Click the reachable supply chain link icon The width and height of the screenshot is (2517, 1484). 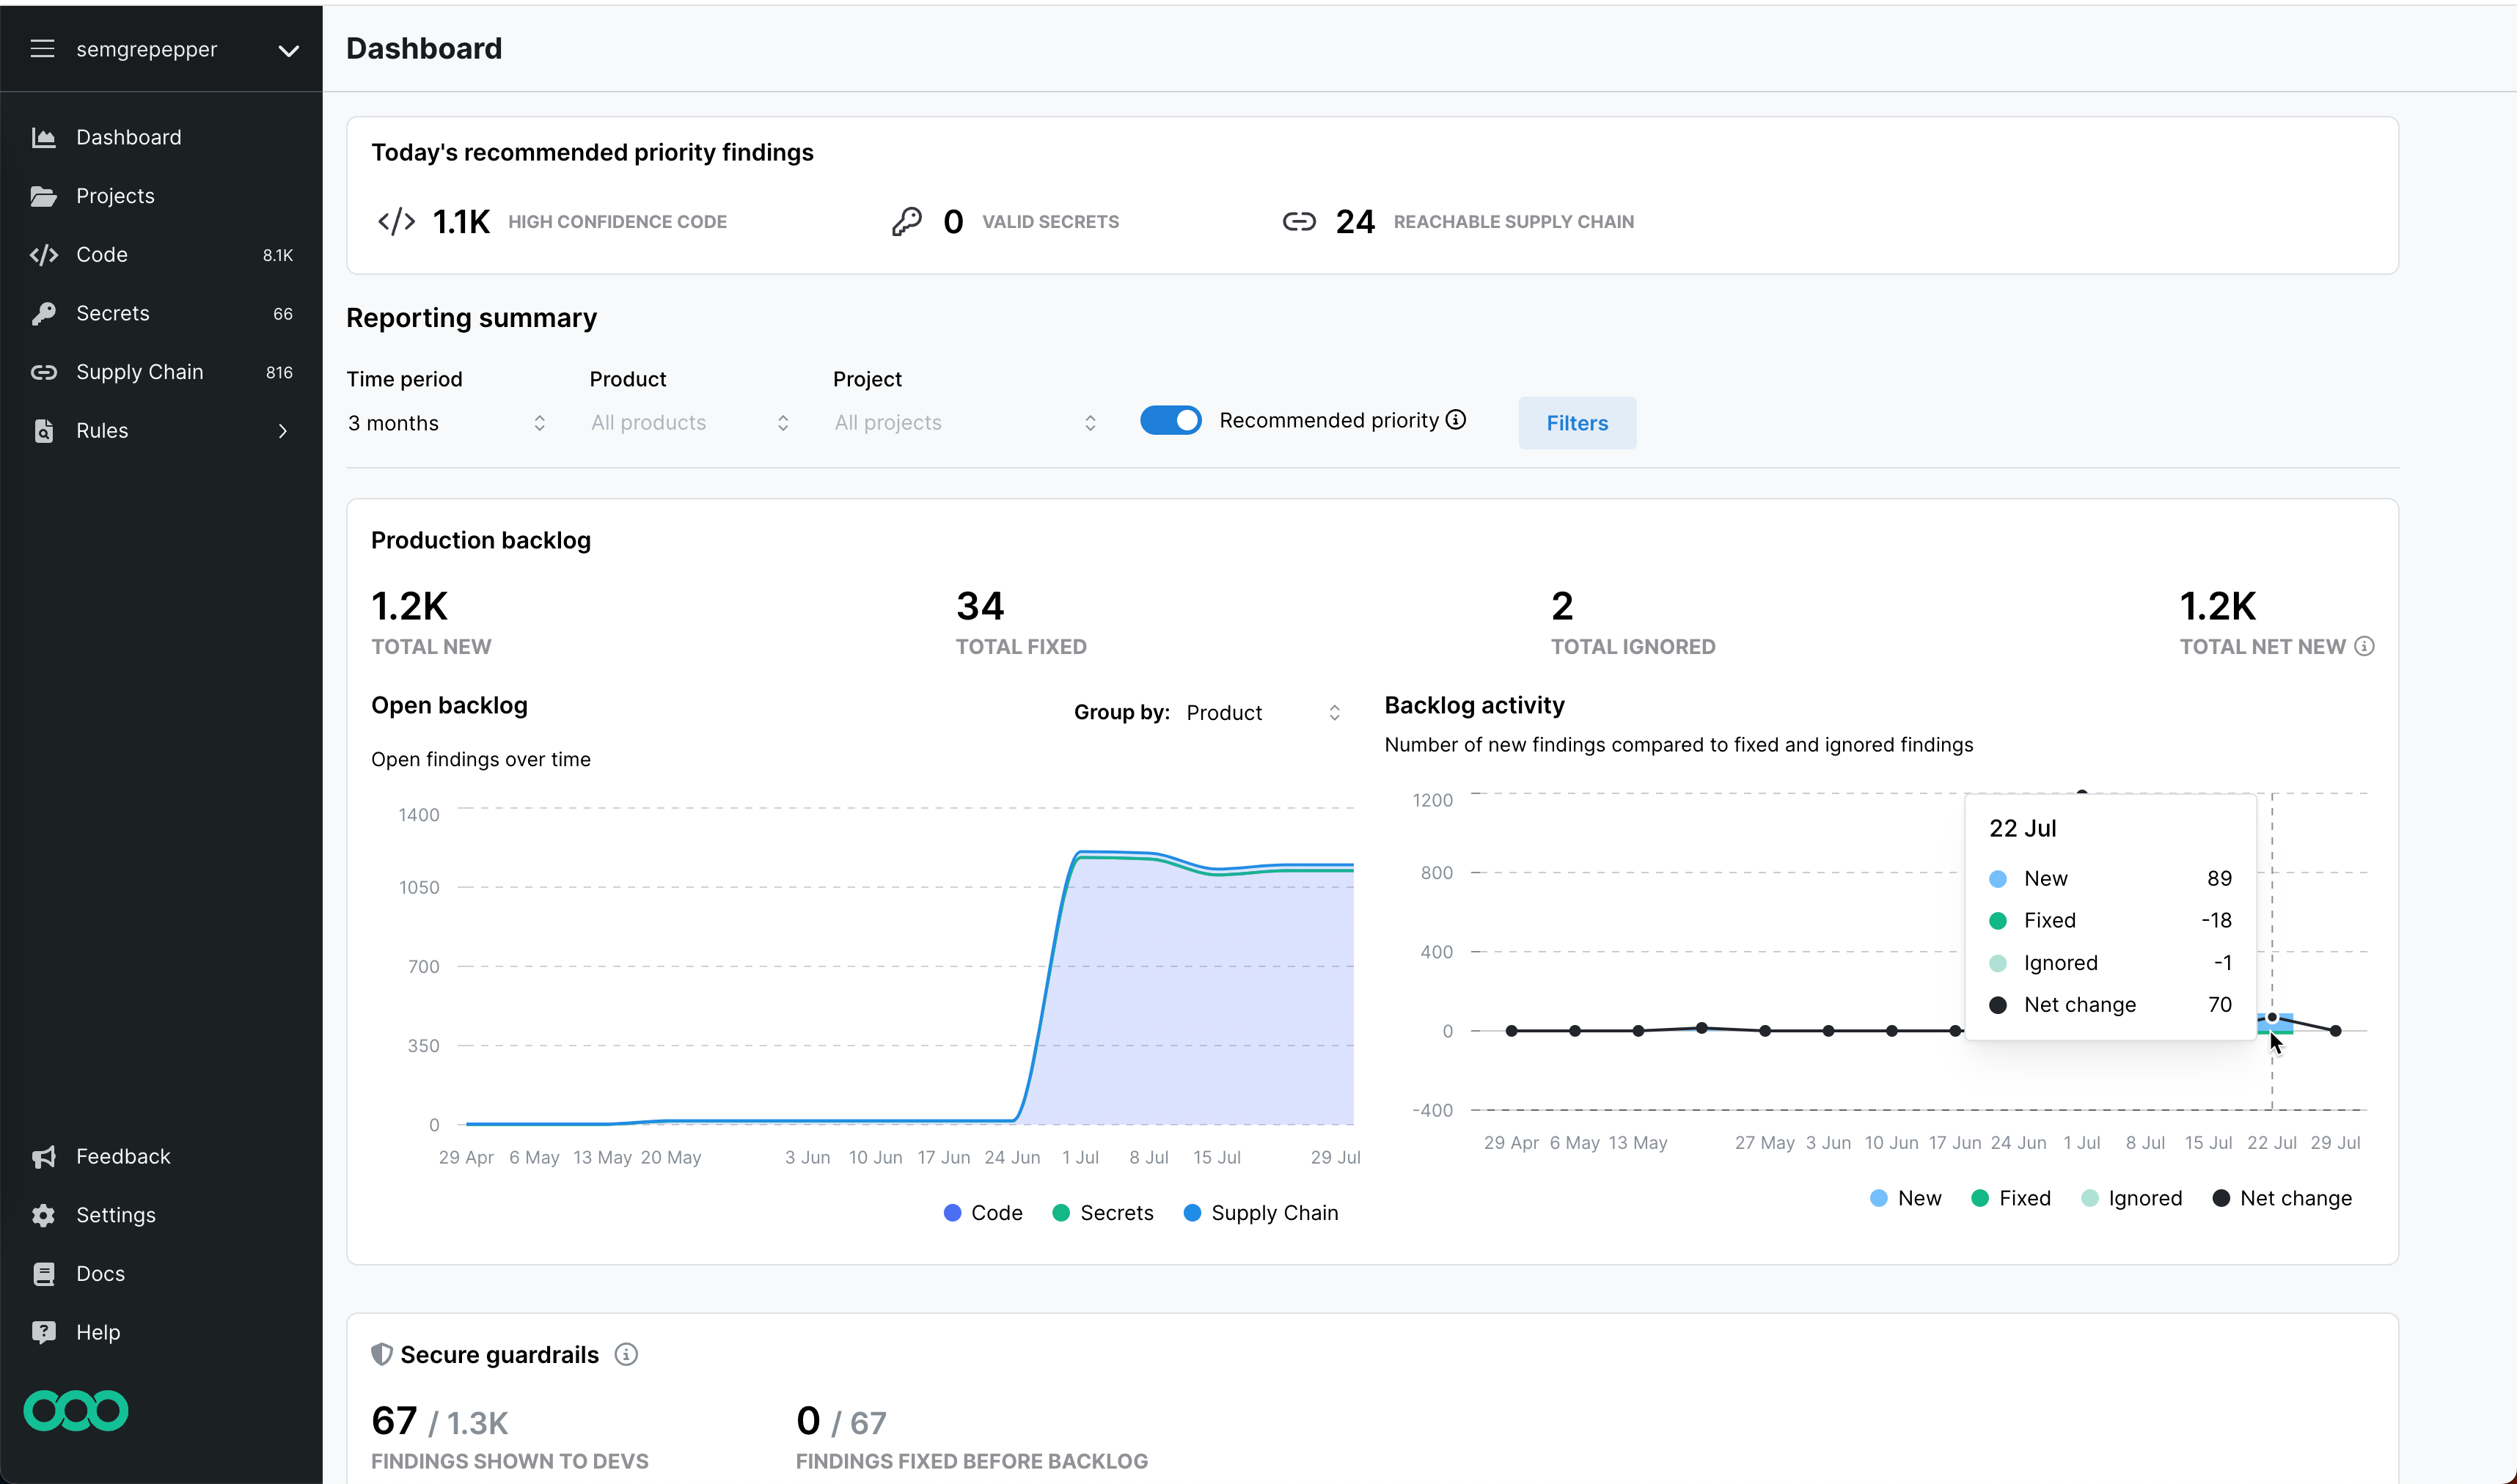1299,221
